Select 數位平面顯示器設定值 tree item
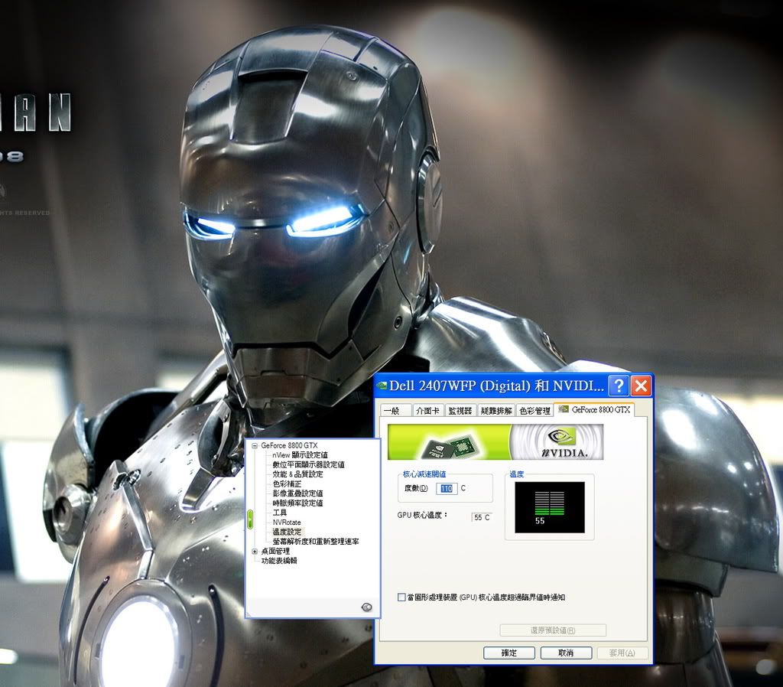 (x=309, y=464)
